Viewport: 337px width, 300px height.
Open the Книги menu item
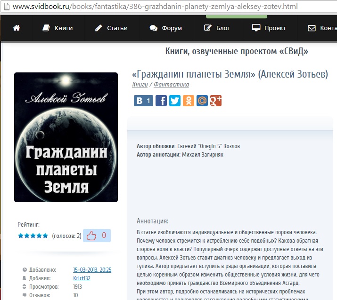pos(58,28)
